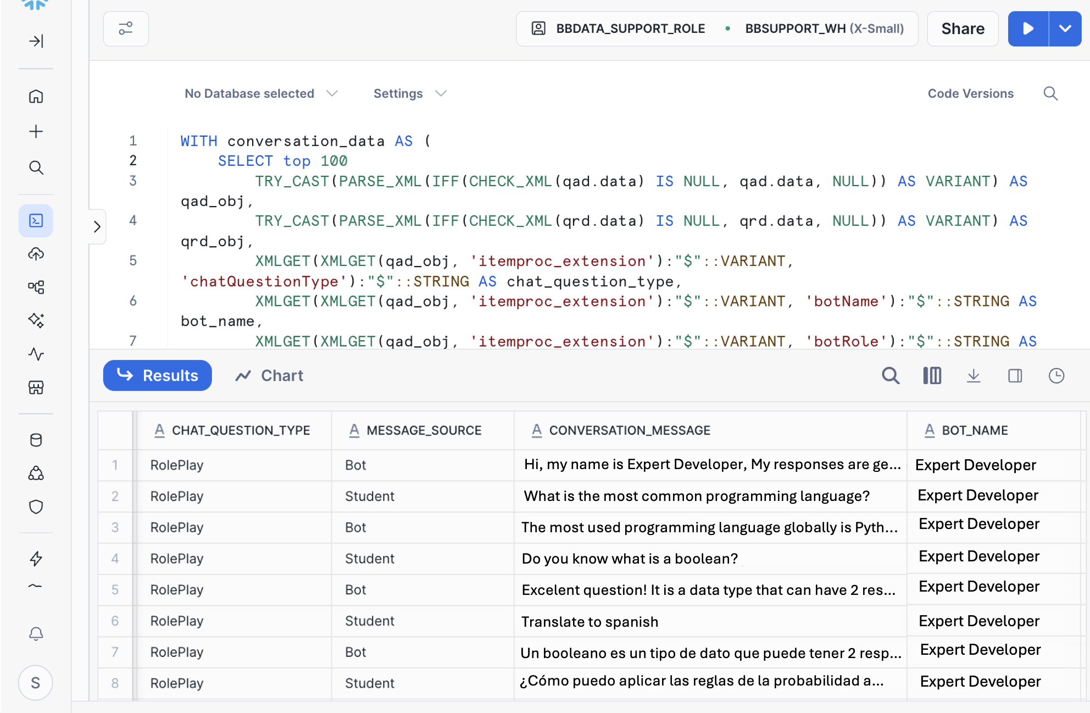Toggle the results side panel icon
The image size is (1090, 713).
(x=1015, y=376)
